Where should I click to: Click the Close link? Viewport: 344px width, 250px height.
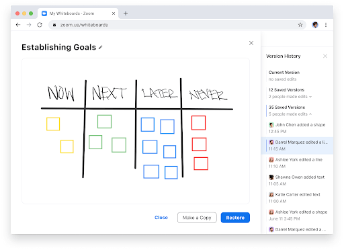(x=161, y=218)
